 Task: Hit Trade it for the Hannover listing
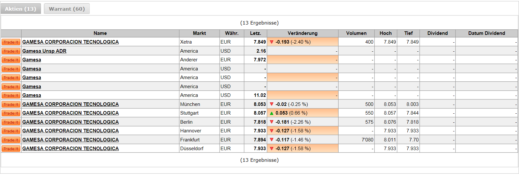click(x=11, y=131)
